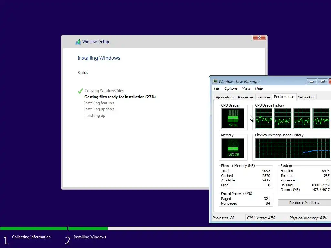Click the Available memory value 2417
Image resolution: width=331 pixels, height=248 pixels.
point(266,180)
